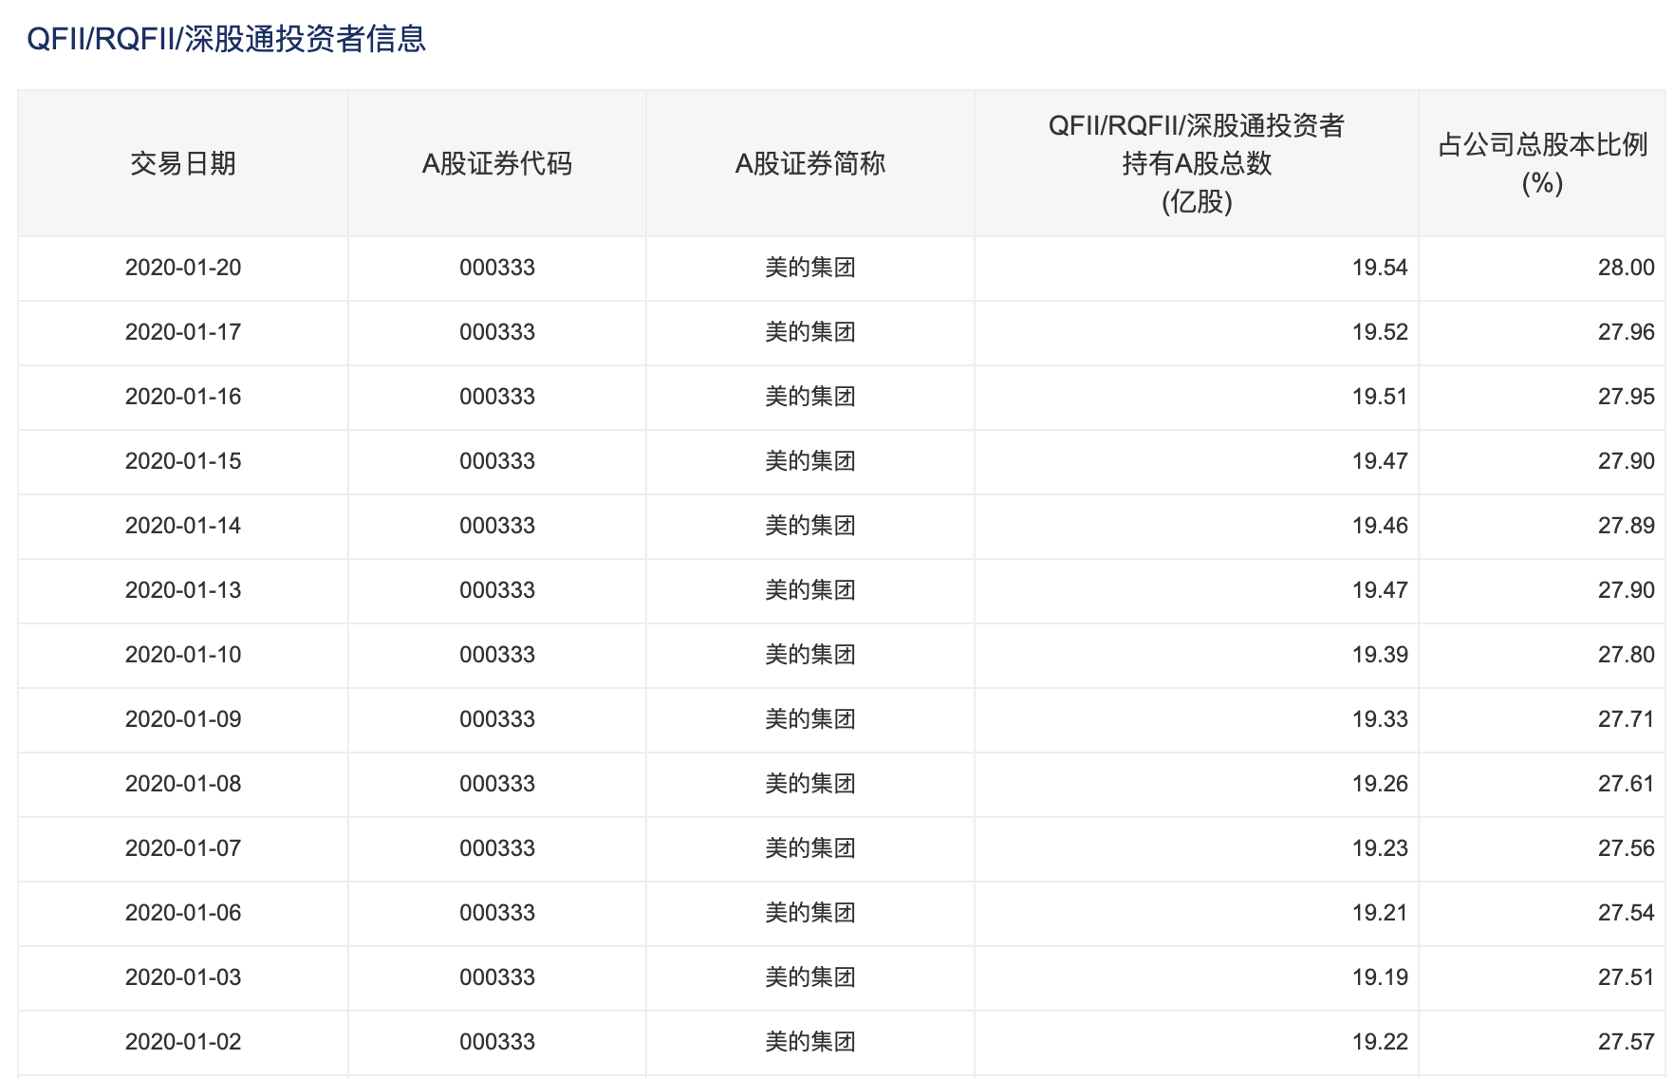Image resolution: width=1674 pixels, height=1078 pixels.
Task: Click holdings value 19.22
Action: [x=1380, y=1042]
